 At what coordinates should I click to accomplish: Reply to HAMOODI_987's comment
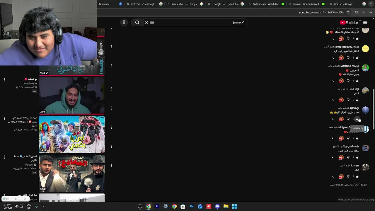(333, 81)
